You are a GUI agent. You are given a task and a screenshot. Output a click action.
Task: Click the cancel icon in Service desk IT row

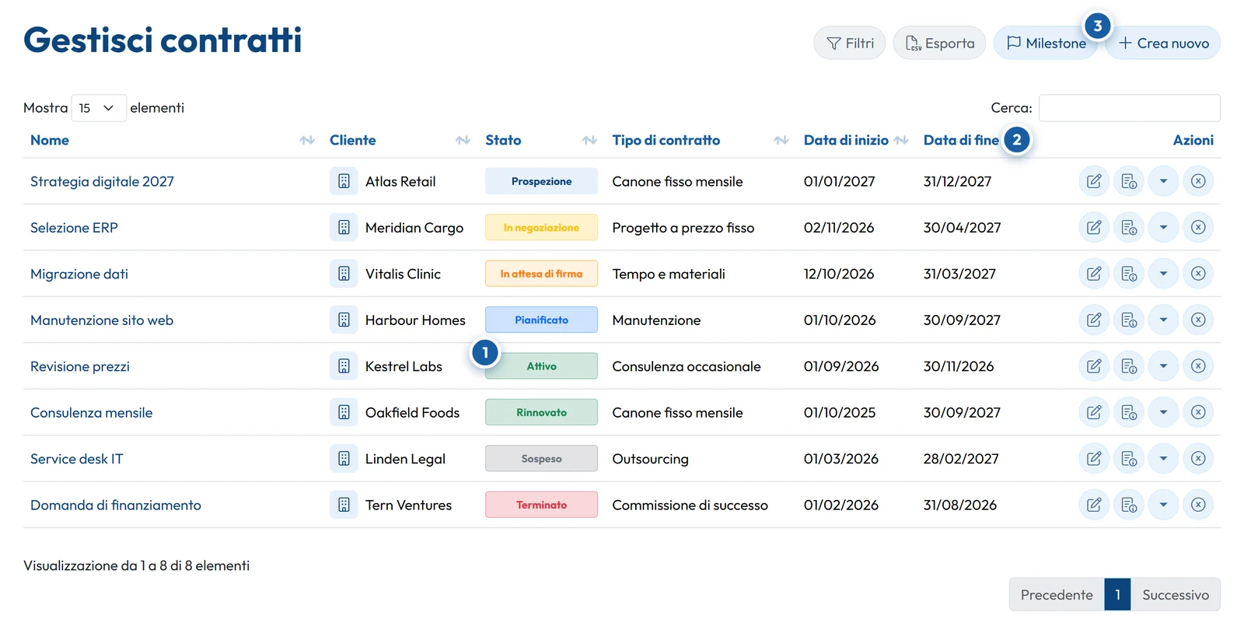point(1198,459)
